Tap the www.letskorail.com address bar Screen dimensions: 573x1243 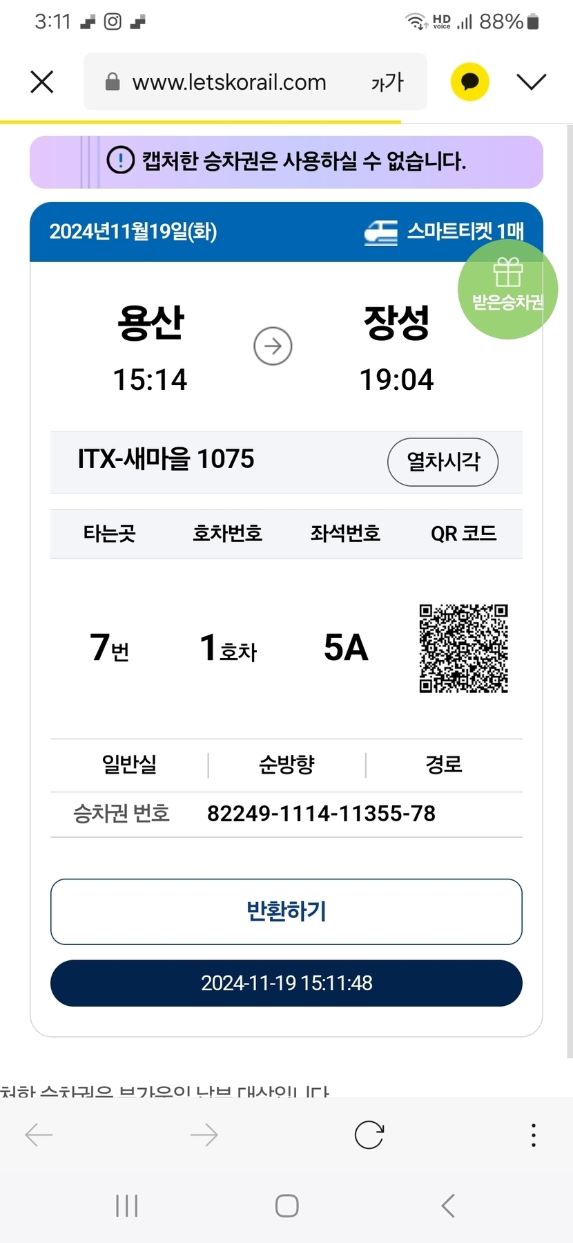click(229, 82)
